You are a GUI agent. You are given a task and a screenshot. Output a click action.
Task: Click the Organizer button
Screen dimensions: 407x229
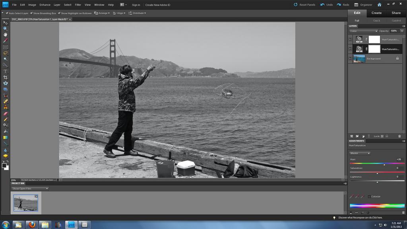point(363,5)
